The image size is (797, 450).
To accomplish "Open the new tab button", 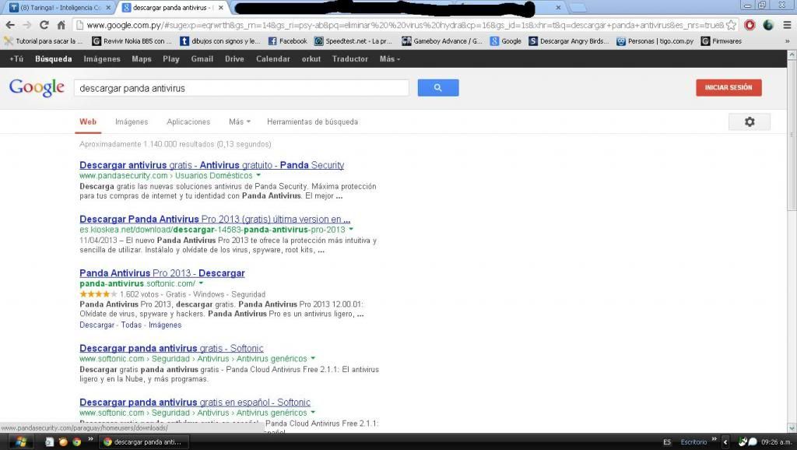I will 578,8.
